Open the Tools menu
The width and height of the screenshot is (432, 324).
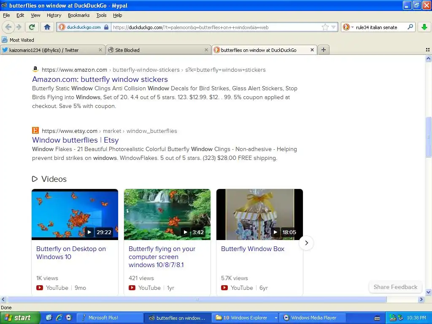pos(101,15)
